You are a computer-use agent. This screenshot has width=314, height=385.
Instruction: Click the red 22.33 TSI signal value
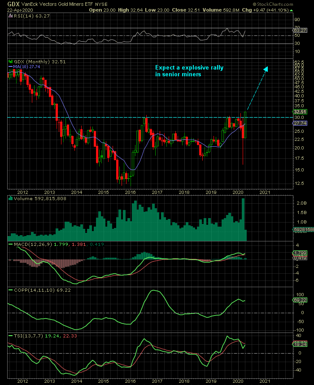70,336
